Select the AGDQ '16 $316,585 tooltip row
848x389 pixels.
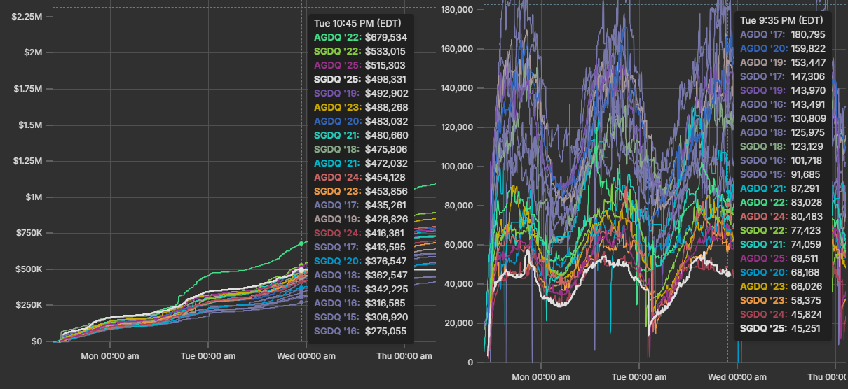(360, 303)
